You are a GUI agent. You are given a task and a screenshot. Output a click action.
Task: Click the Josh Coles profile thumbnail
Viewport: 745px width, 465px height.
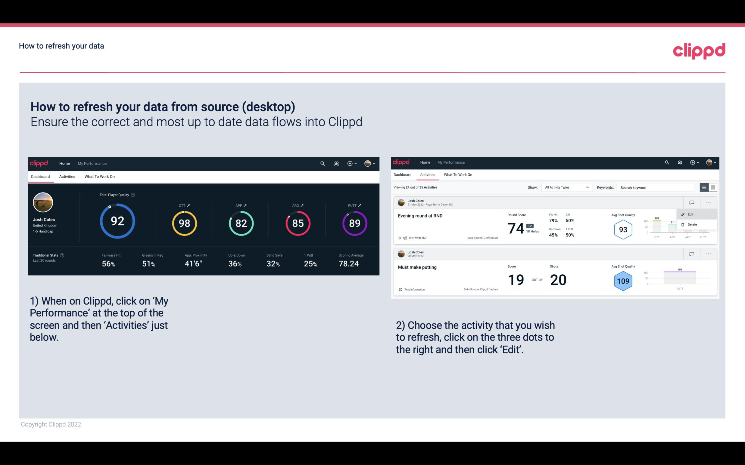[42, 202]
